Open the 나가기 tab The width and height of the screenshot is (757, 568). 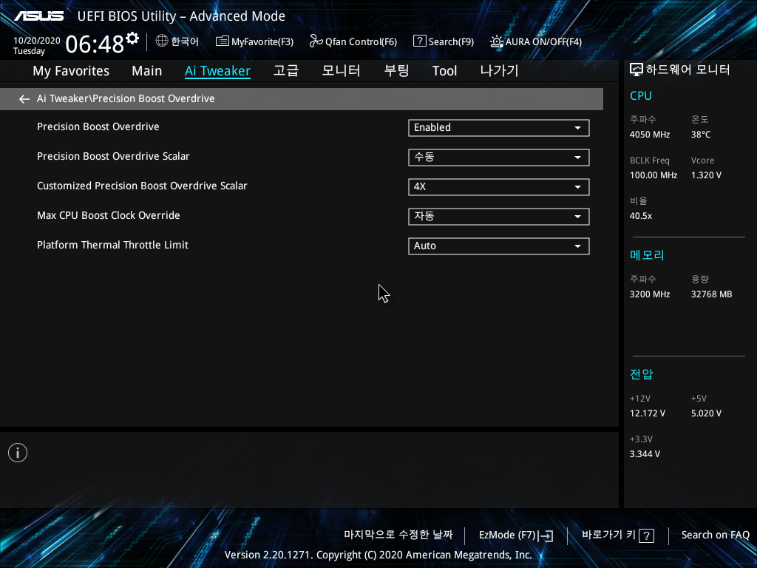(x=499, y=70)
